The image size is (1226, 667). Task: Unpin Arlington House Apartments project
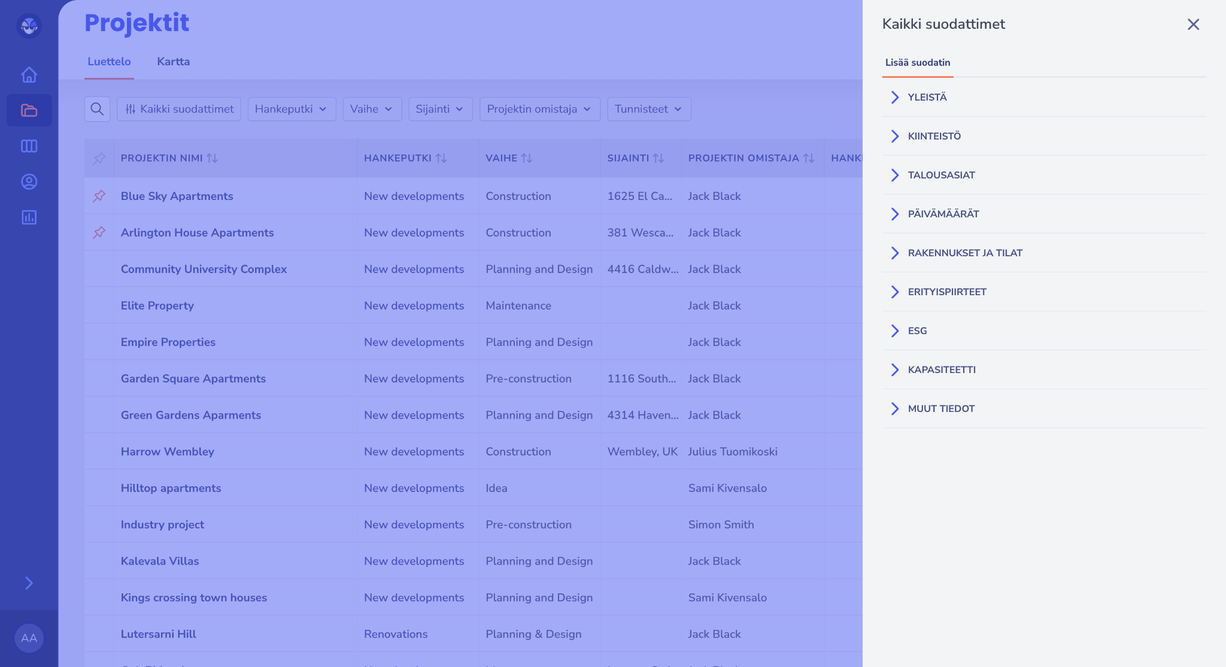pyautogui.click(x=99, y=232)
